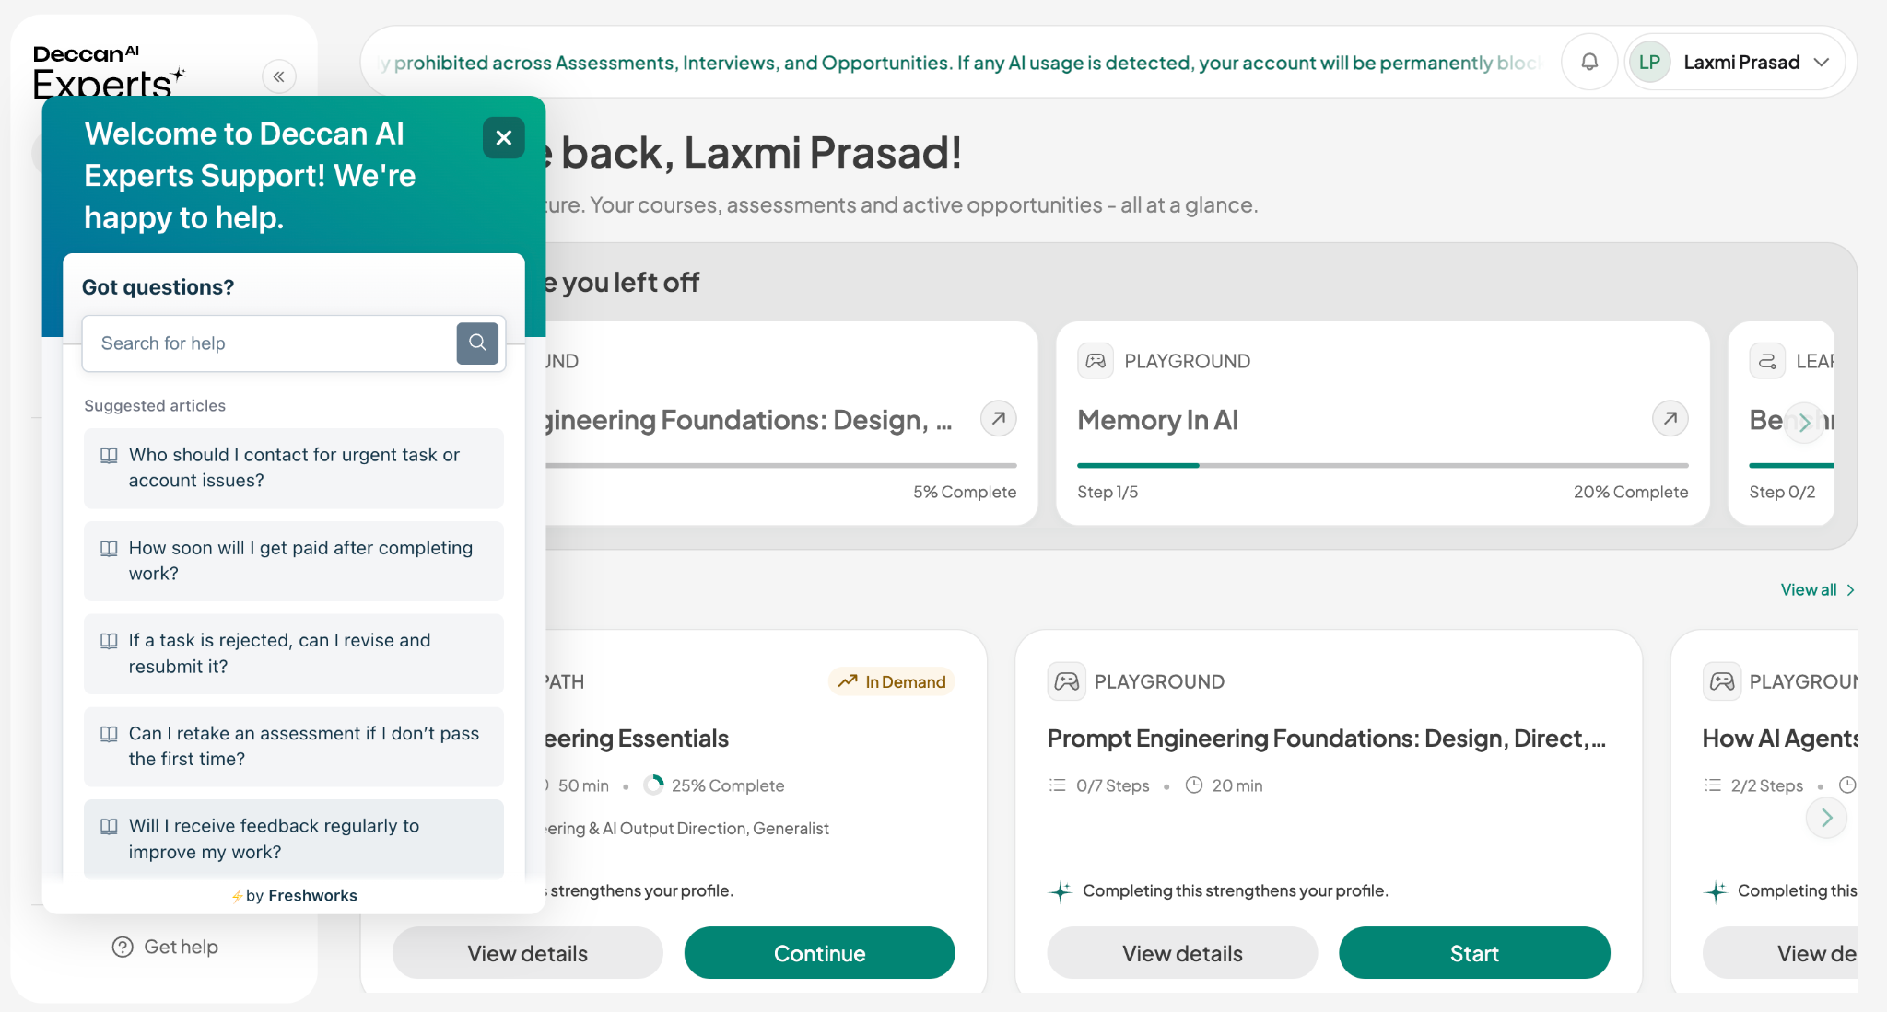Click the Memory In AI progress bar
The width and height of the screenshot is (1887, 1012).
pos(1382,466)
